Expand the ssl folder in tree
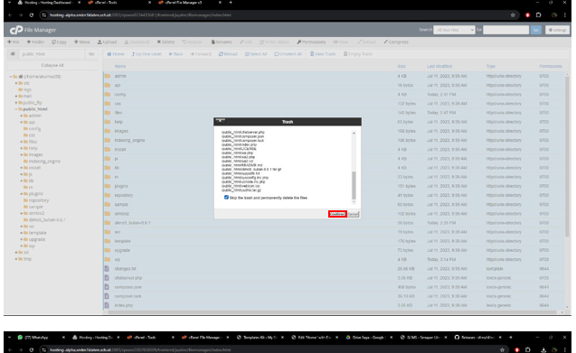The width and height of the screenshot is (576, 353). (x=16, y=253)
